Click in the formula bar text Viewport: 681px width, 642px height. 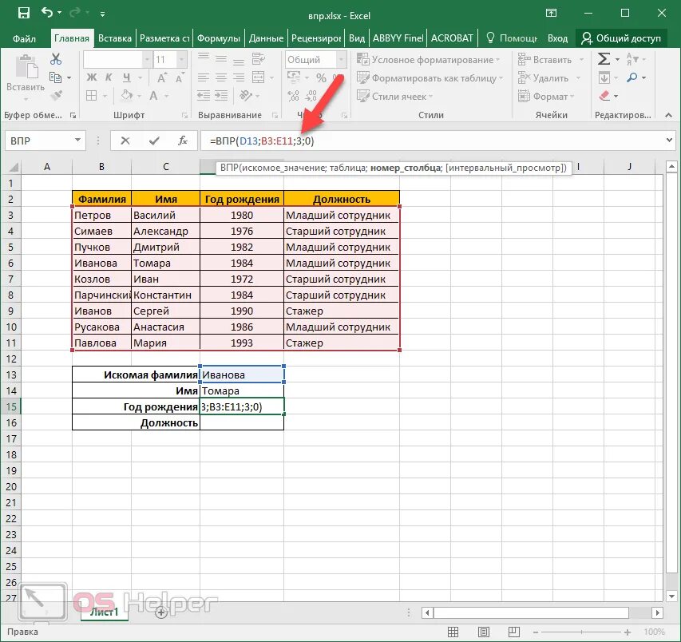pos(261,141)
